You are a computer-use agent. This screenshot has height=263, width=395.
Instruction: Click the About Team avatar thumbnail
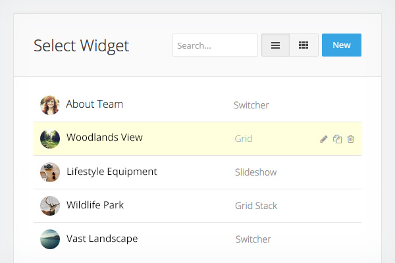pyautogui.click(x=50, y=105)
